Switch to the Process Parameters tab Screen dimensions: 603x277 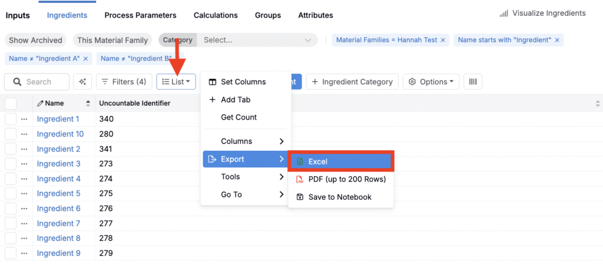pyautogui.click(x=140, y=15)
